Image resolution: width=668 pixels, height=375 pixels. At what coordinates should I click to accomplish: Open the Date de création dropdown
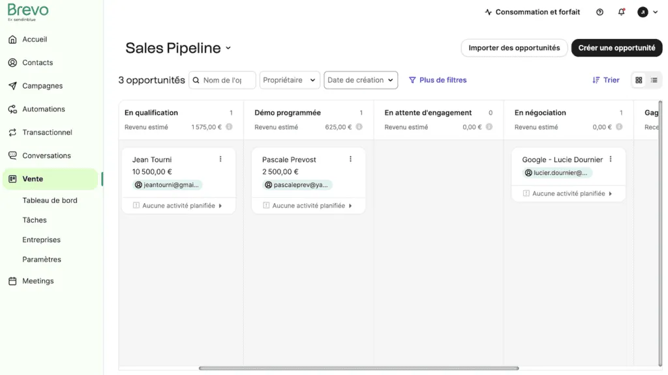pos(361,80)
